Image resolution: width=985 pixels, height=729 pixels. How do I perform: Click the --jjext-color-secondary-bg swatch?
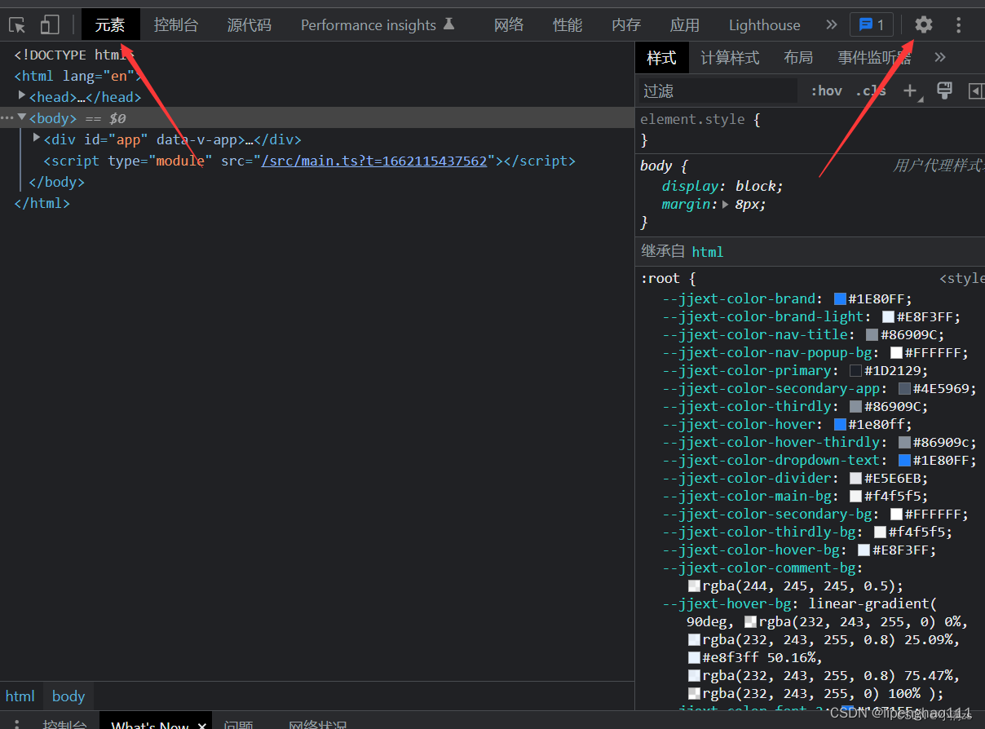pos(896,514)
